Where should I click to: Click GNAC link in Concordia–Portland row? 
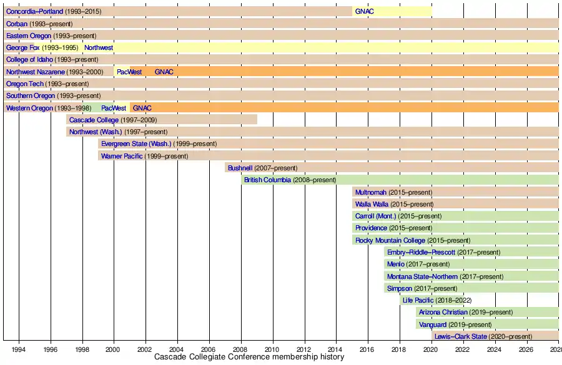[365, 12]
